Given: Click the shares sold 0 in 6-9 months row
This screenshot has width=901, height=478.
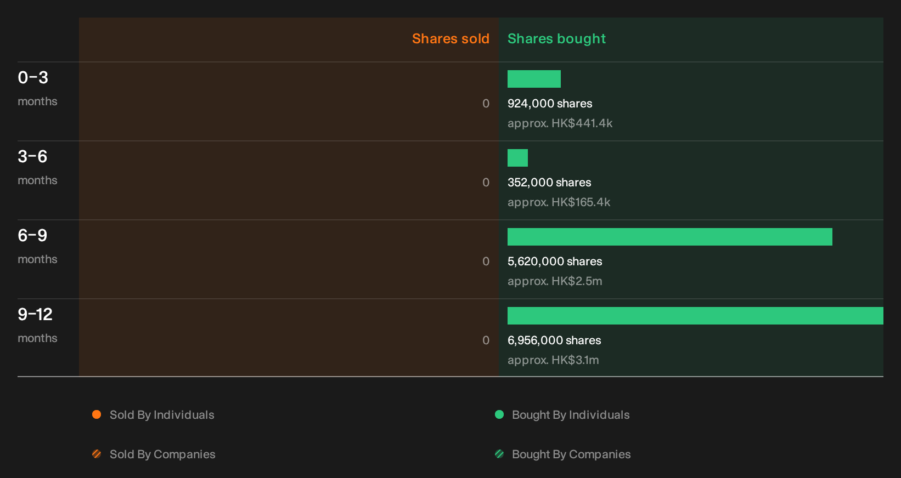Looking at the screenshot, I should pos(486,261).
